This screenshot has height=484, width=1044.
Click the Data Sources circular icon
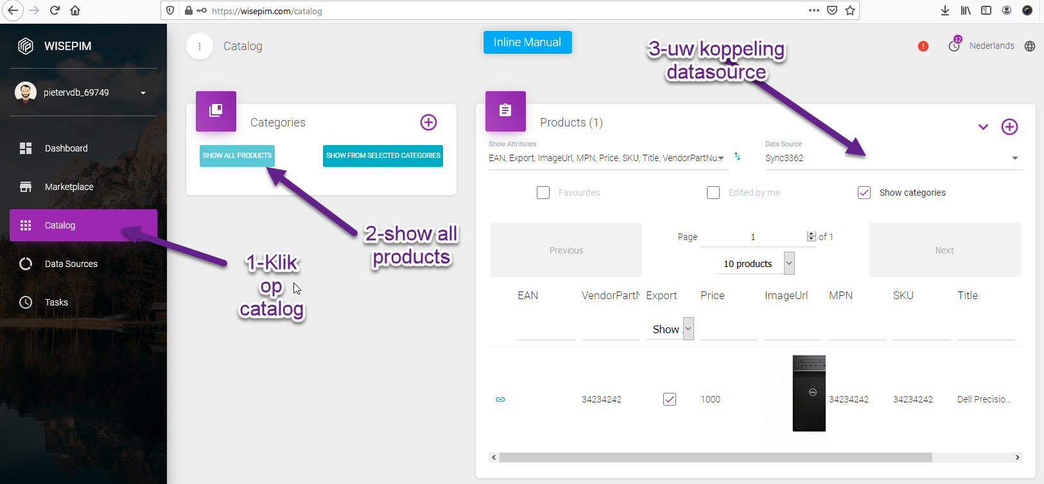coord(26,264)
